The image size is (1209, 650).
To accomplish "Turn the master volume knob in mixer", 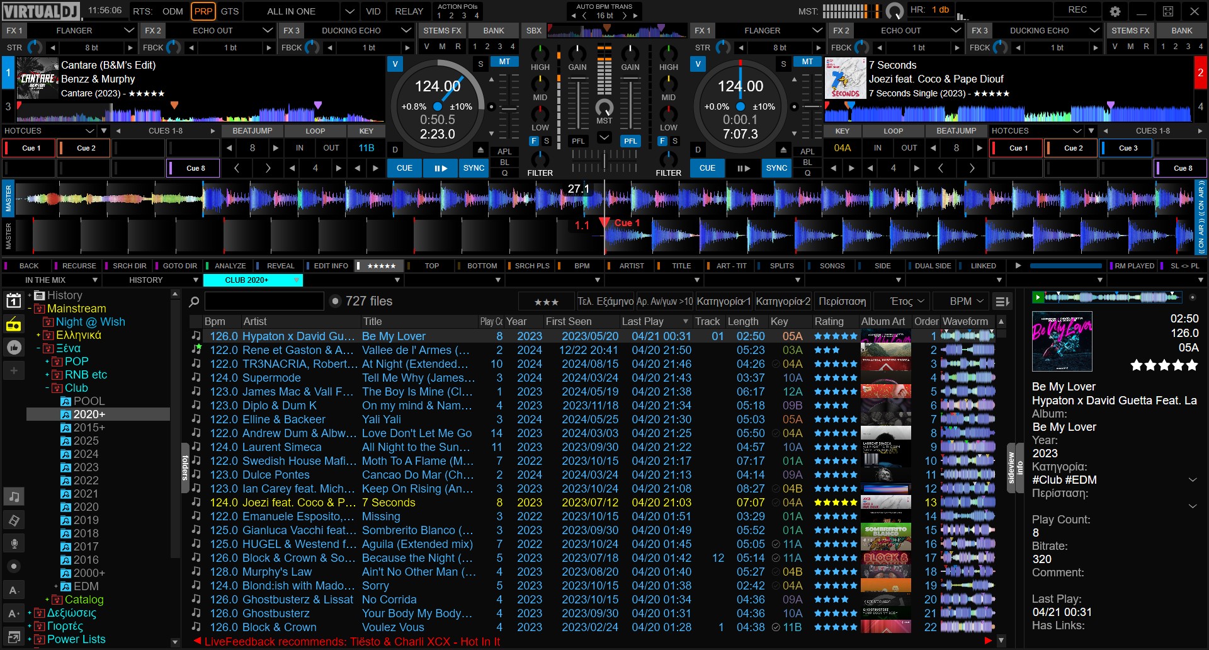I will tap(604, 107).
